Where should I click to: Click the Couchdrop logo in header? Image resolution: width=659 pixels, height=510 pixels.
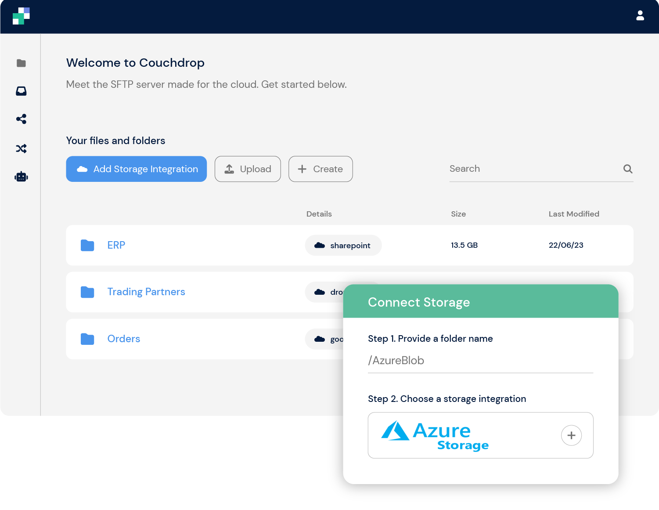pyautogui.click(x=21, y=16)
